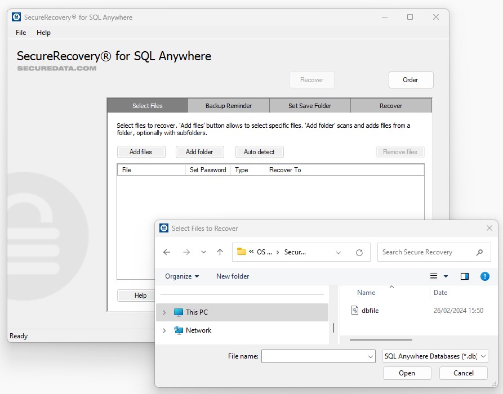
Task: Click the file list horizontal scrollbar
Action: pyautogui.click(x=380, y=340)
